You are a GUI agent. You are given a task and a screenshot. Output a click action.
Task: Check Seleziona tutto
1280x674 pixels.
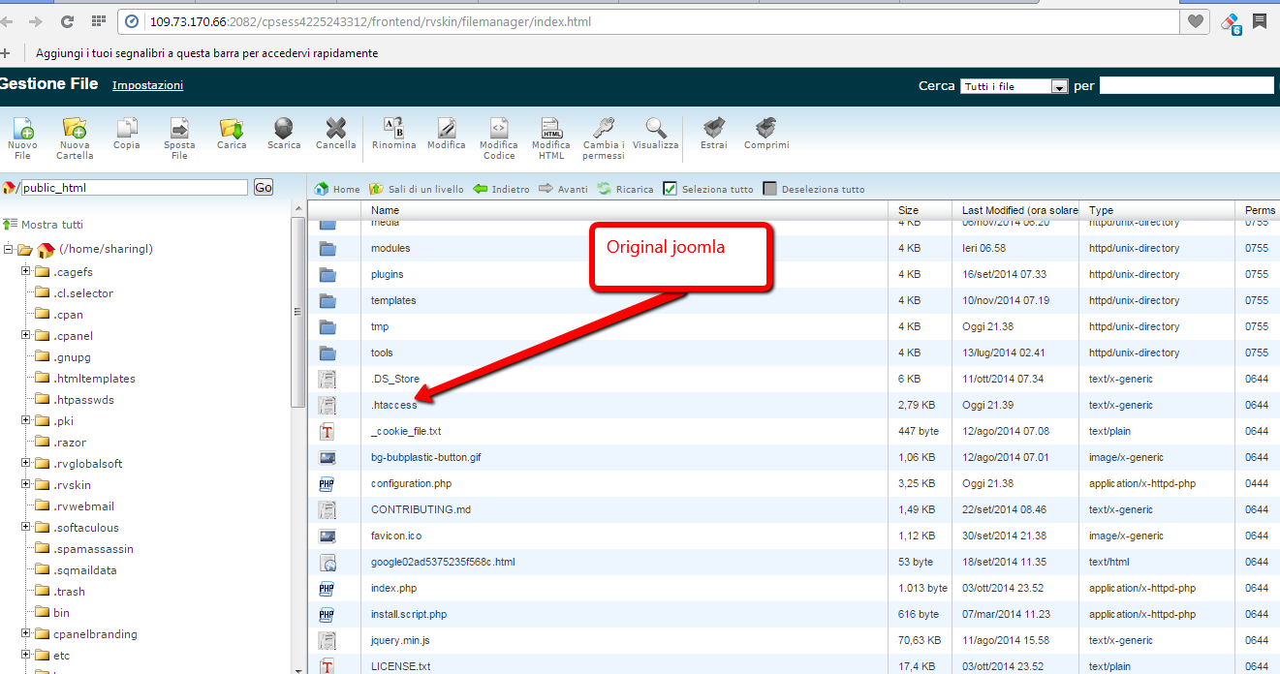click(670, 189)
